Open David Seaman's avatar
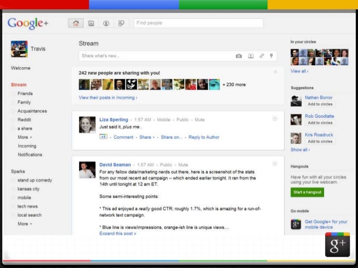This screenshot has height=268, width=358. 87,170
